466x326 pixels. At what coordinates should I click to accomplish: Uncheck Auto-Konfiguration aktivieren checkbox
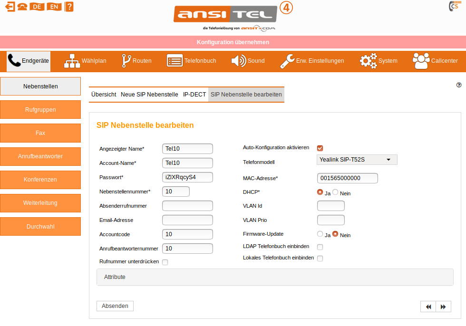click(x=320, y=148)
